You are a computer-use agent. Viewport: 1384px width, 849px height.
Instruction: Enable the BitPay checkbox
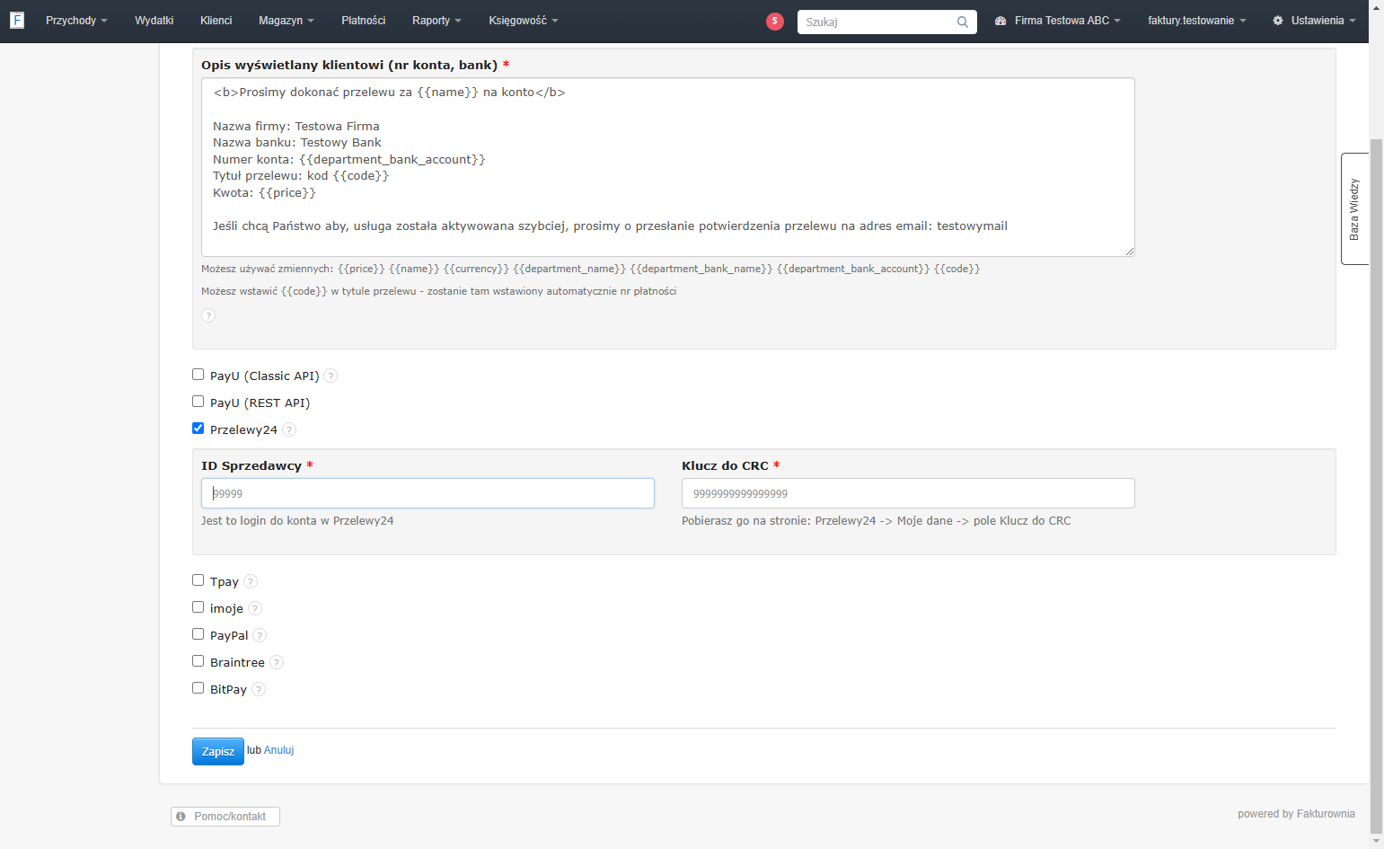pos(198,688)
